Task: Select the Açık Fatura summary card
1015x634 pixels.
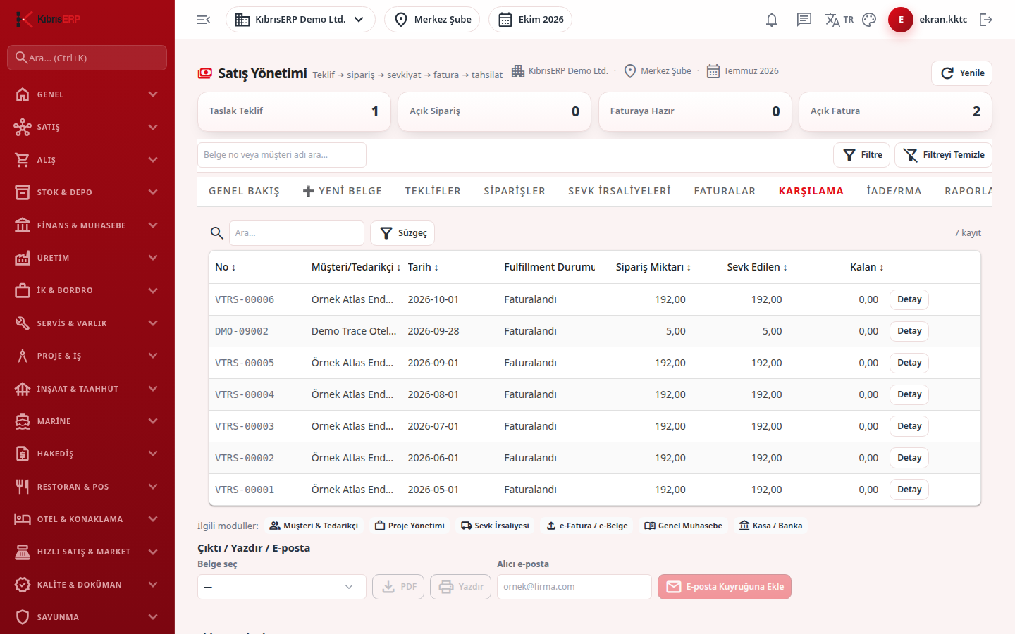Action: [x=895, y=111]
